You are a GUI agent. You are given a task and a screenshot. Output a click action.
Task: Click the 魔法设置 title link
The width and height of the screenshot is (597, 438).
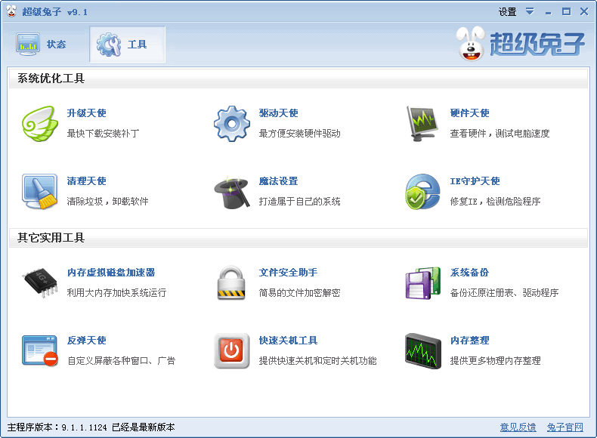click(x=278, y=181)
